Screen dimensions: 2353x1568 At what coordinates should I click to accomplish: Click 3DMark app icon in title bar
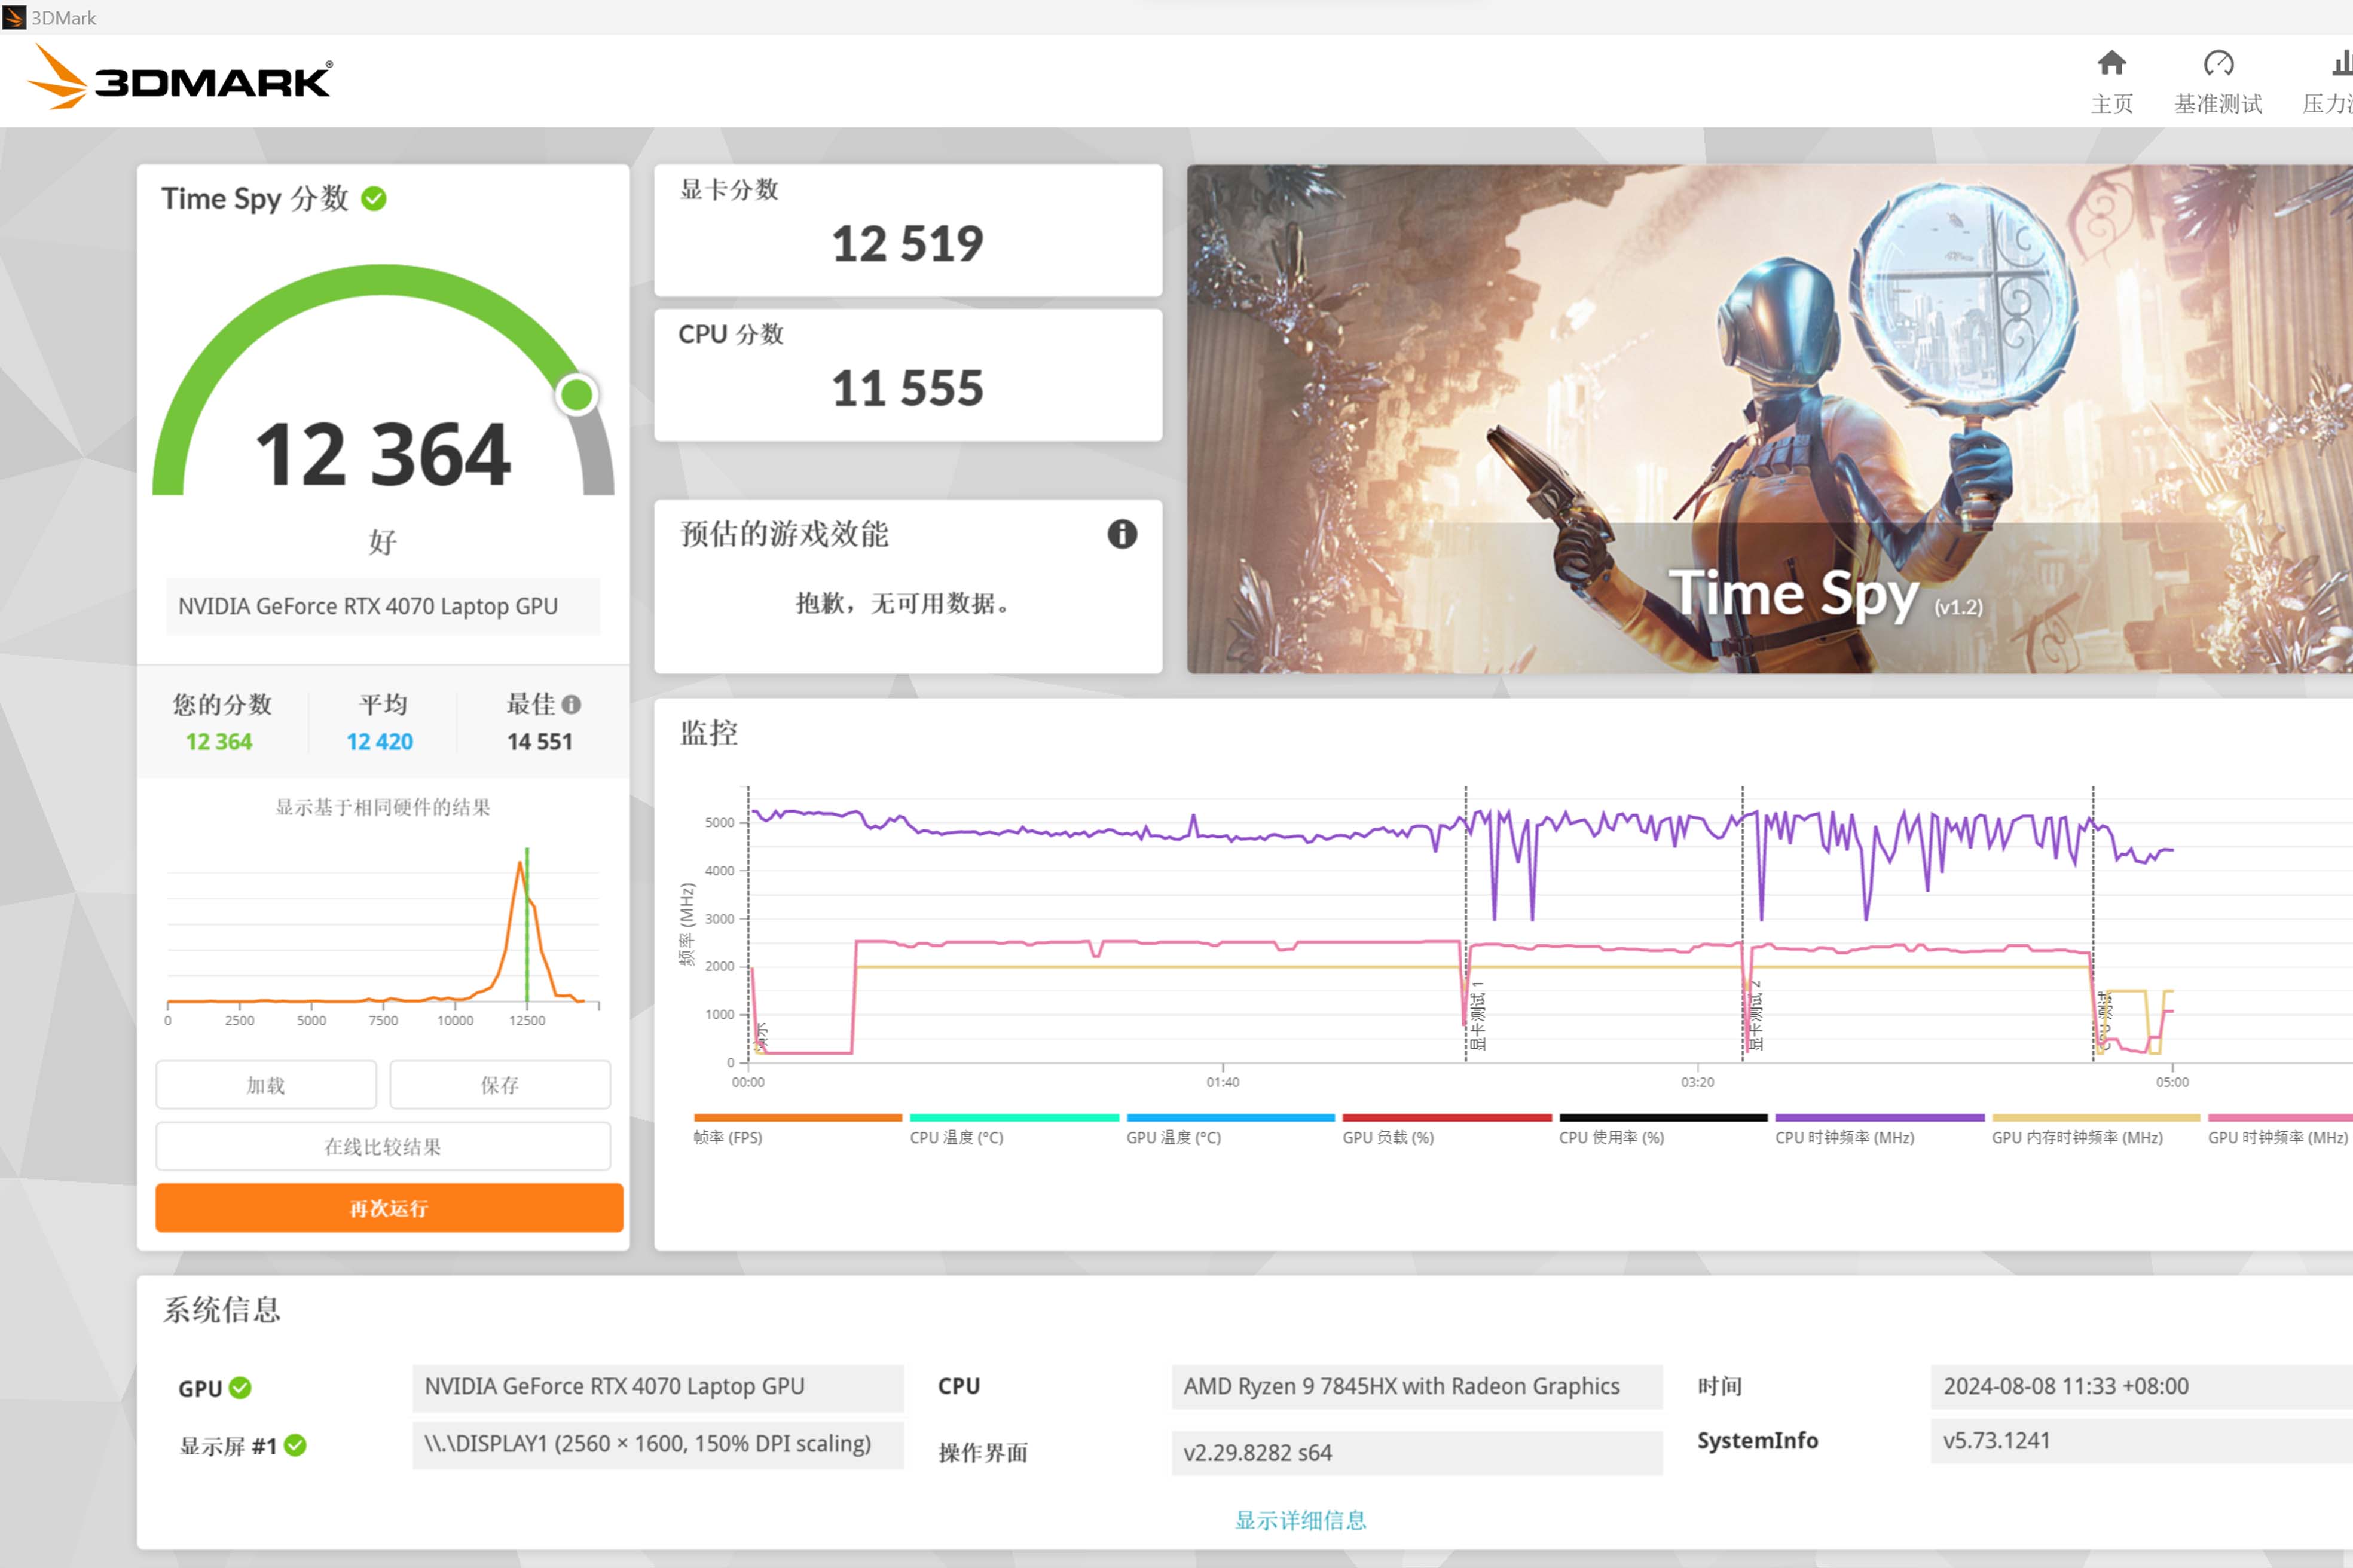14,17
